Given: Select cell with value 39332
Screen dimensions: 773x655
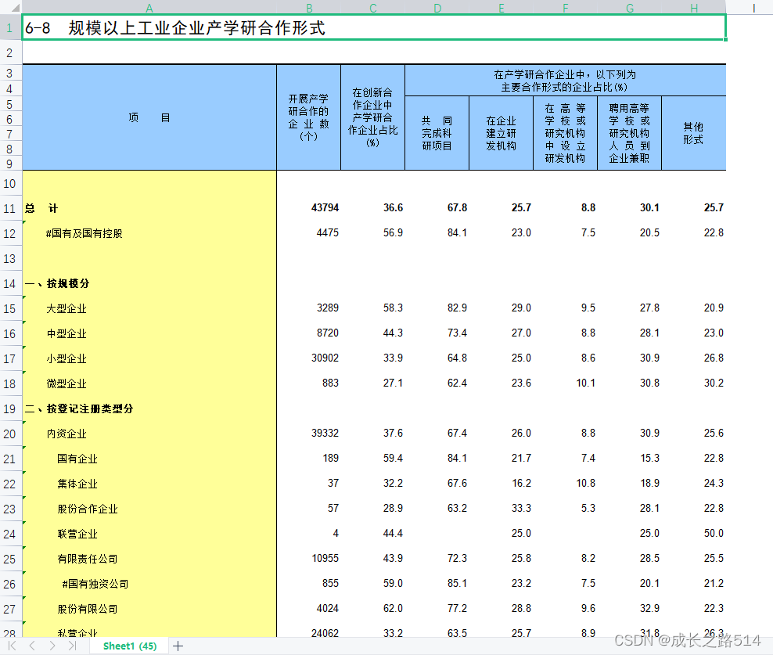Looking at the screenshot, I should (308, 433).
